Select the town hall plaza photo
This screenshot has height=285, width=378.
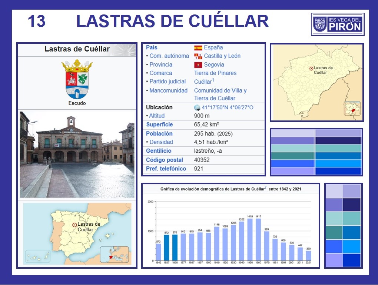(77, 155)
